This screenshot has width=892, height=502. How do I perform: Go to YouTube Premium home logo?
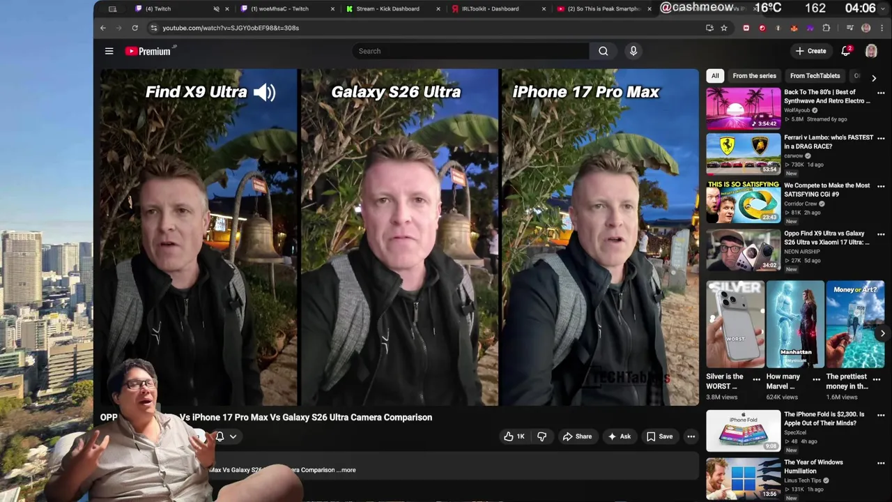coord(148,51)
